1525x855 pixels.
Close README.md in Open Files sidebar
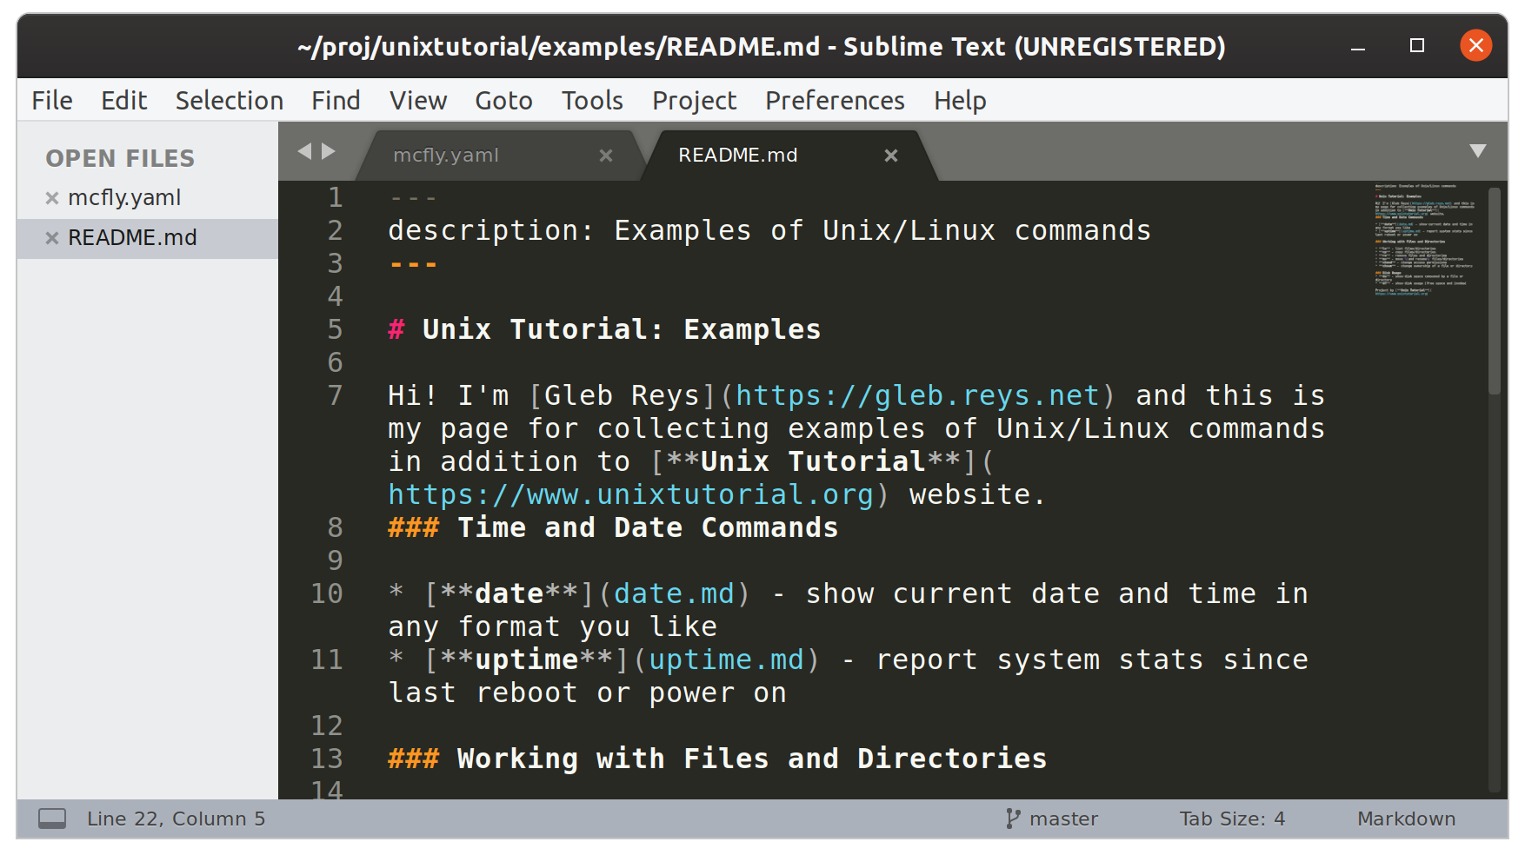point(52,238)
